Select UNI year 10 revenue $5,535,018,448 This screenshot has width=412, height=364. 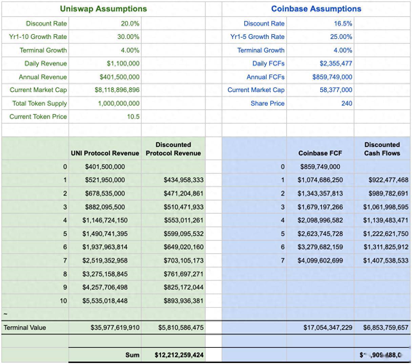pos(105,301)
